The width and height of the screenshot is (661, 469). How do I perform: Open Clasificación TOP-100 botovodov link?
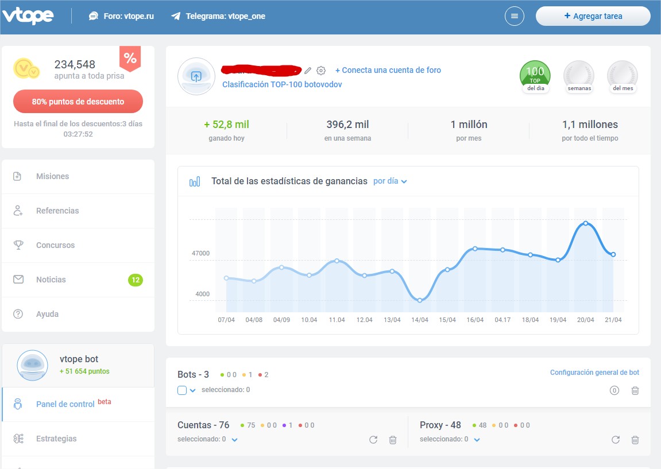coord(282,84)
